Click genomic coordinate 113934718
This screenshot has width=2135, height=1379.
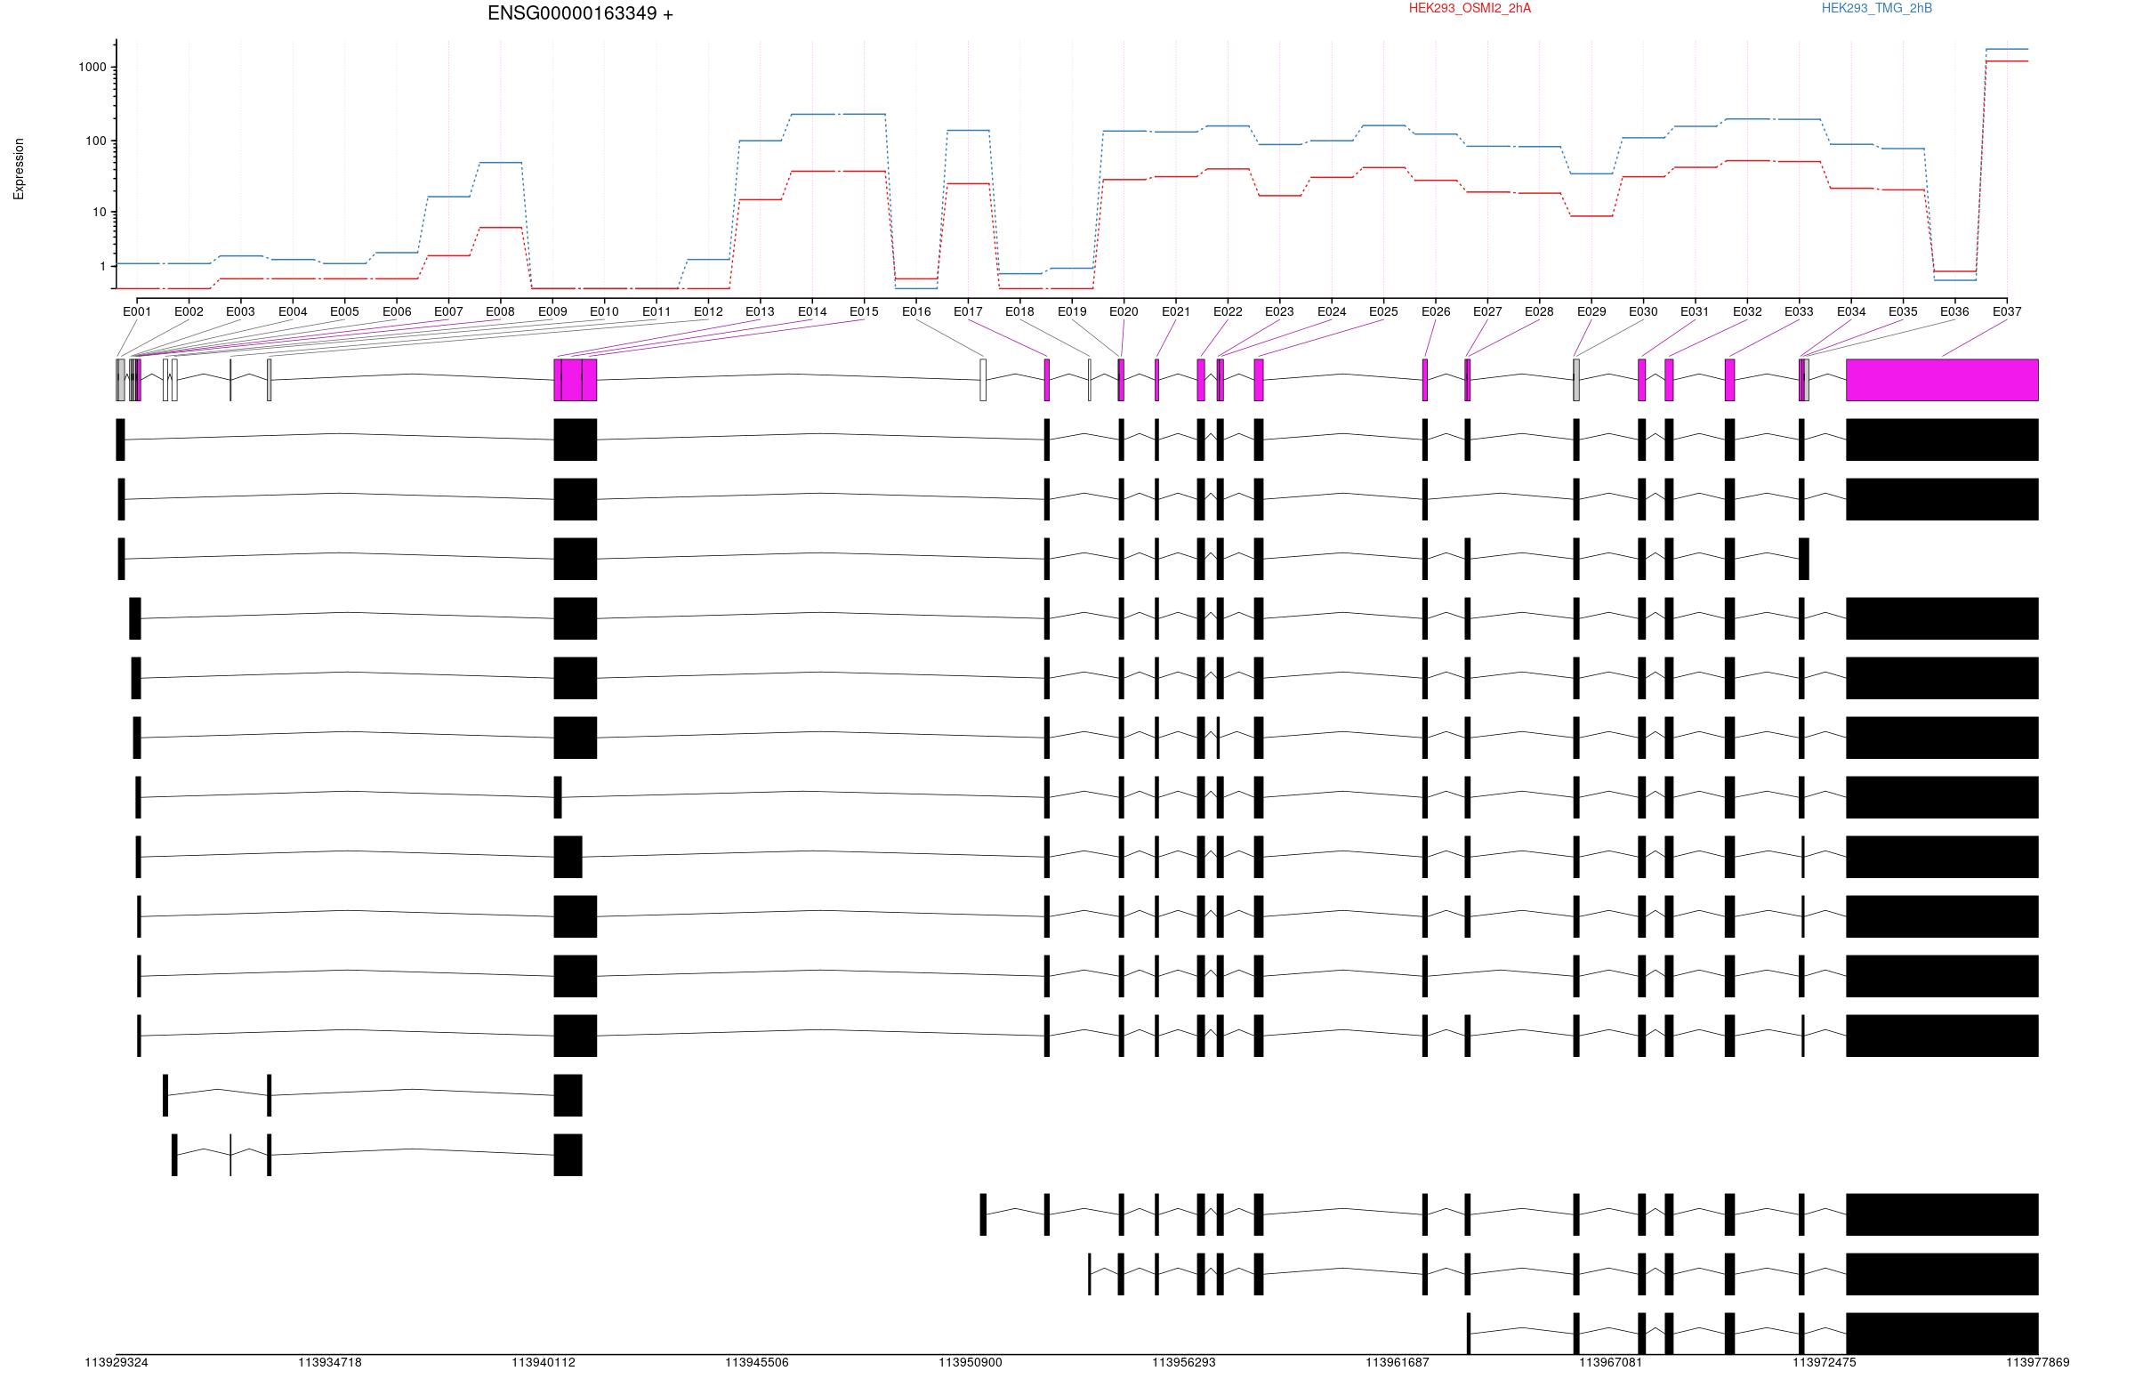pos(329,1362)
